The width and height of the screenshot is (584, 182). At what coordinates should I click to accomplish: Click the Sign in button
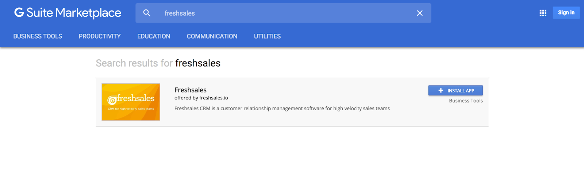point(566,13)
